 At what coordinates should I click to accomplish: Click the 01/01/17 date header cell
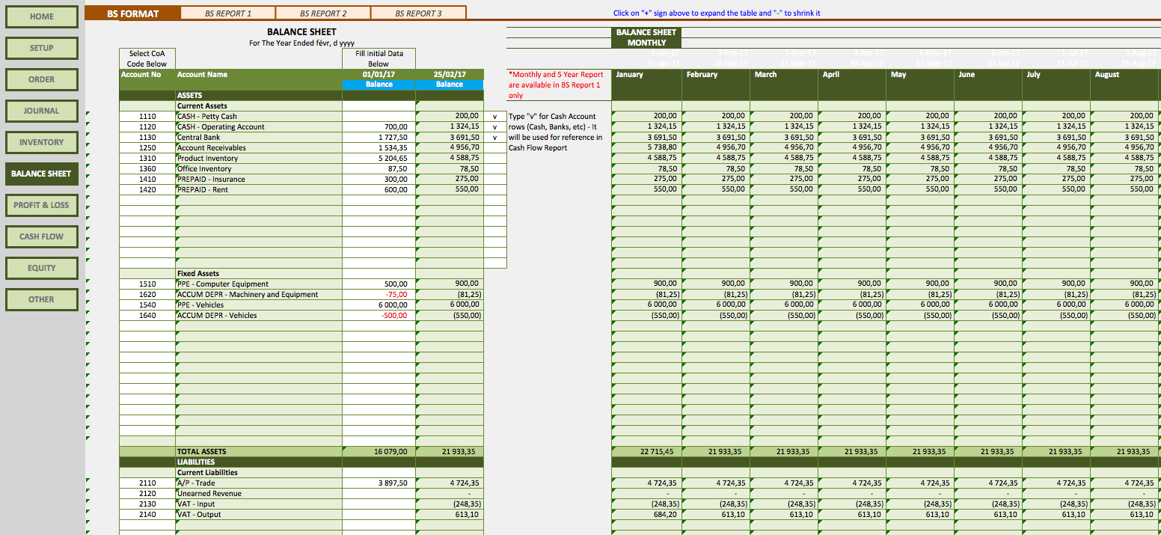tap(379, 75)
